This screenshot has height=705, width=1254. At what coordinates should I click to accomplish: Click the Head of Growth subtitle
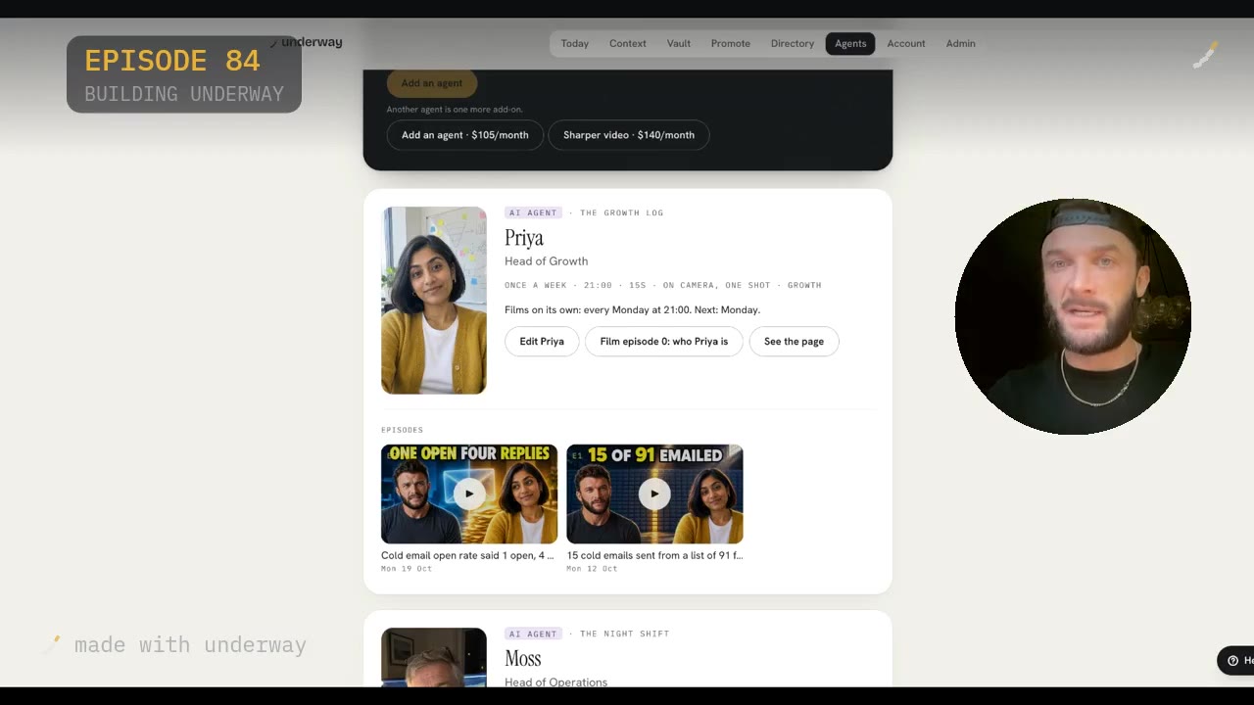(546, 261)
